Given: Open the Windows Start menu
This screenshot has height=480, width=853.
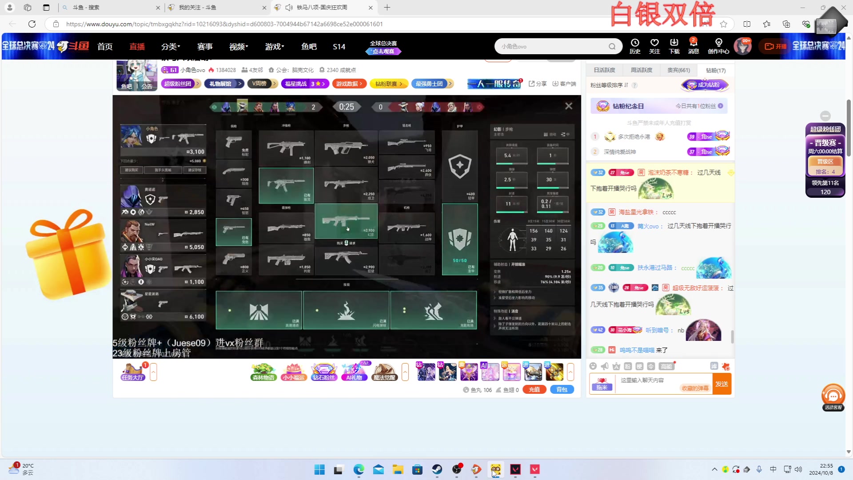Looking at the screenshot, I should pos(319,469).
